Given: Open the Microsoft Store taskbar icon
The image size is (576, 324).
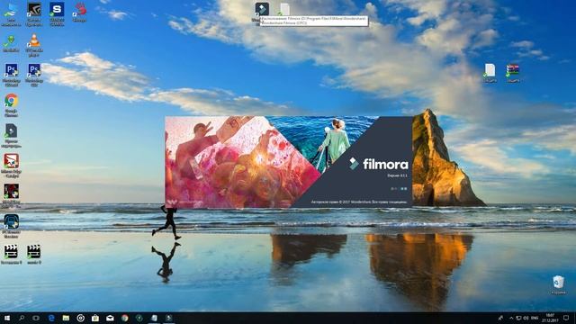Looking at the screenshot, I should (95, 318).
